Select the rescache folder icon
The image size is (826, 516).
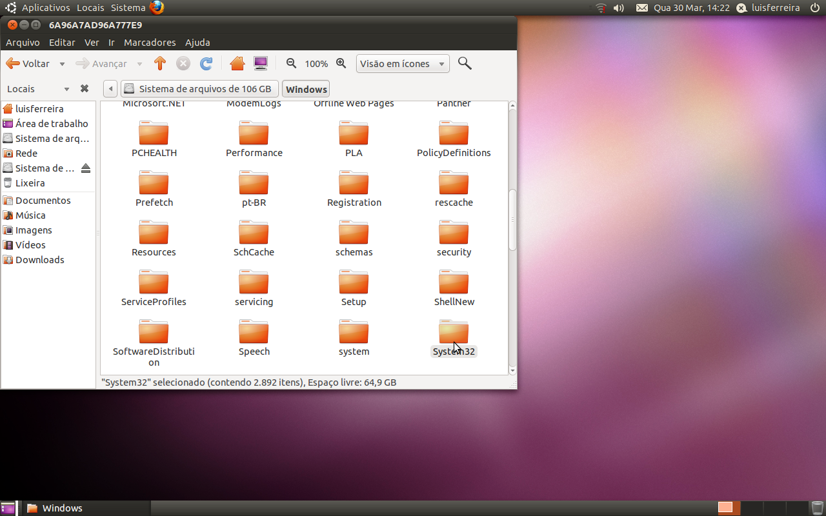pyautogui.click(x=454, y=182)
